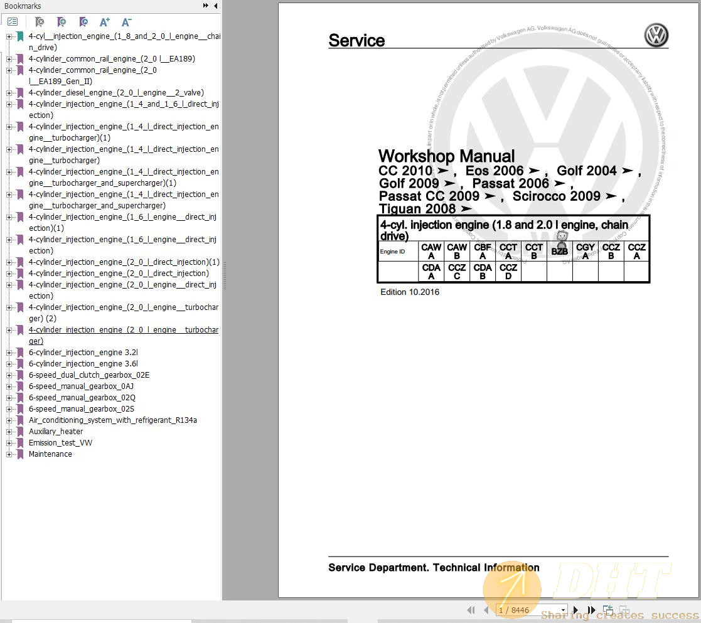Expand 6-cylinder_injection_engine 3.6l node

pyautogui.click(x=9, y=364)
